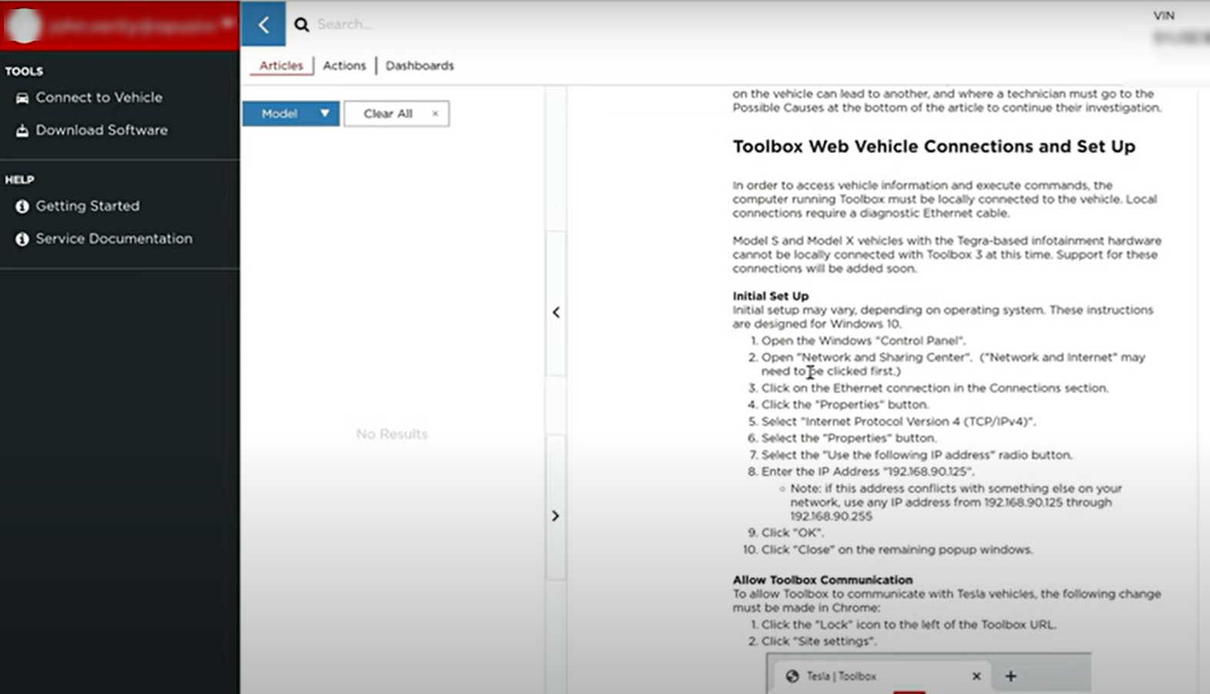
Task: Click the TOOLS section label
Action: [x=24, y=72]
